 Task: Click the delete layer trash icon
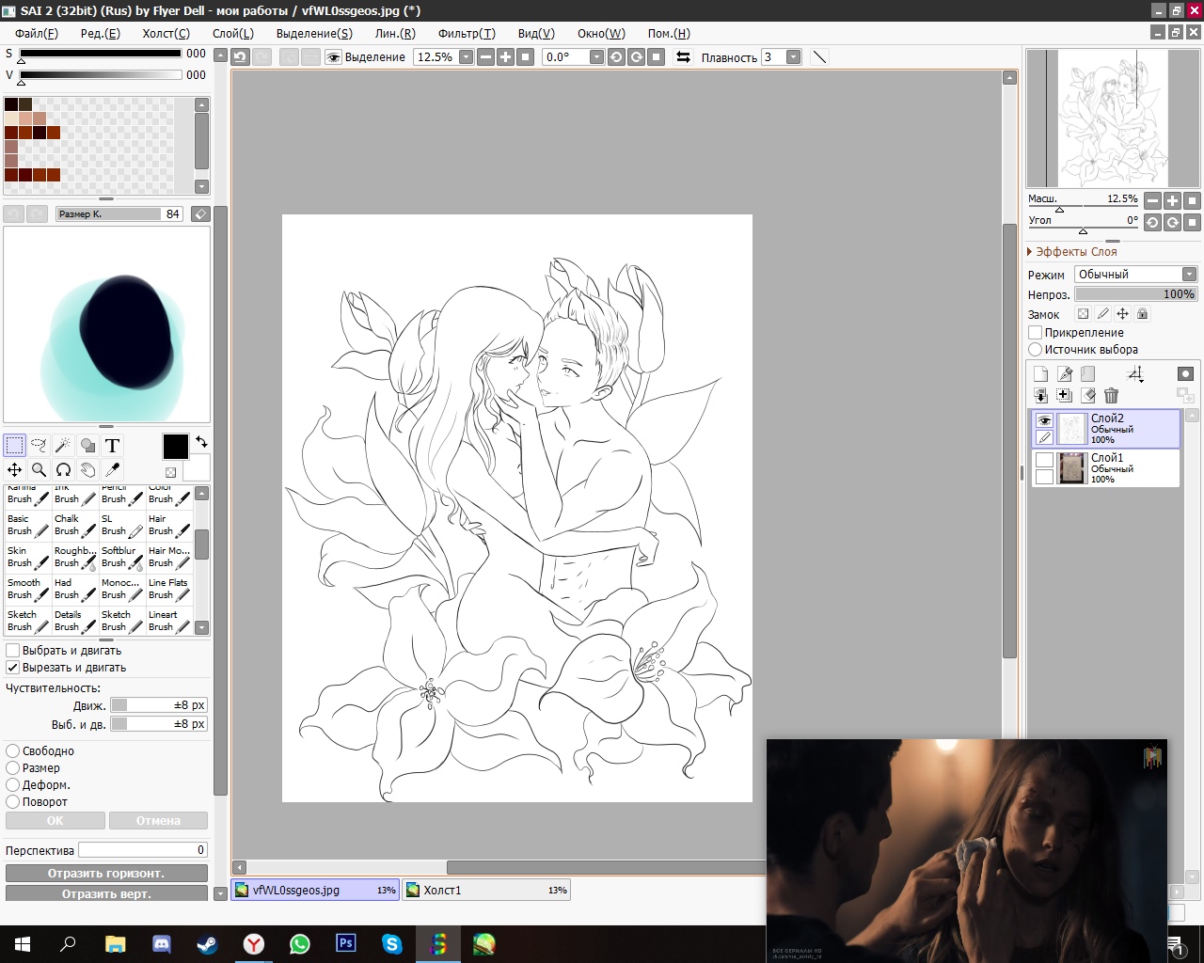point(1111,396)
